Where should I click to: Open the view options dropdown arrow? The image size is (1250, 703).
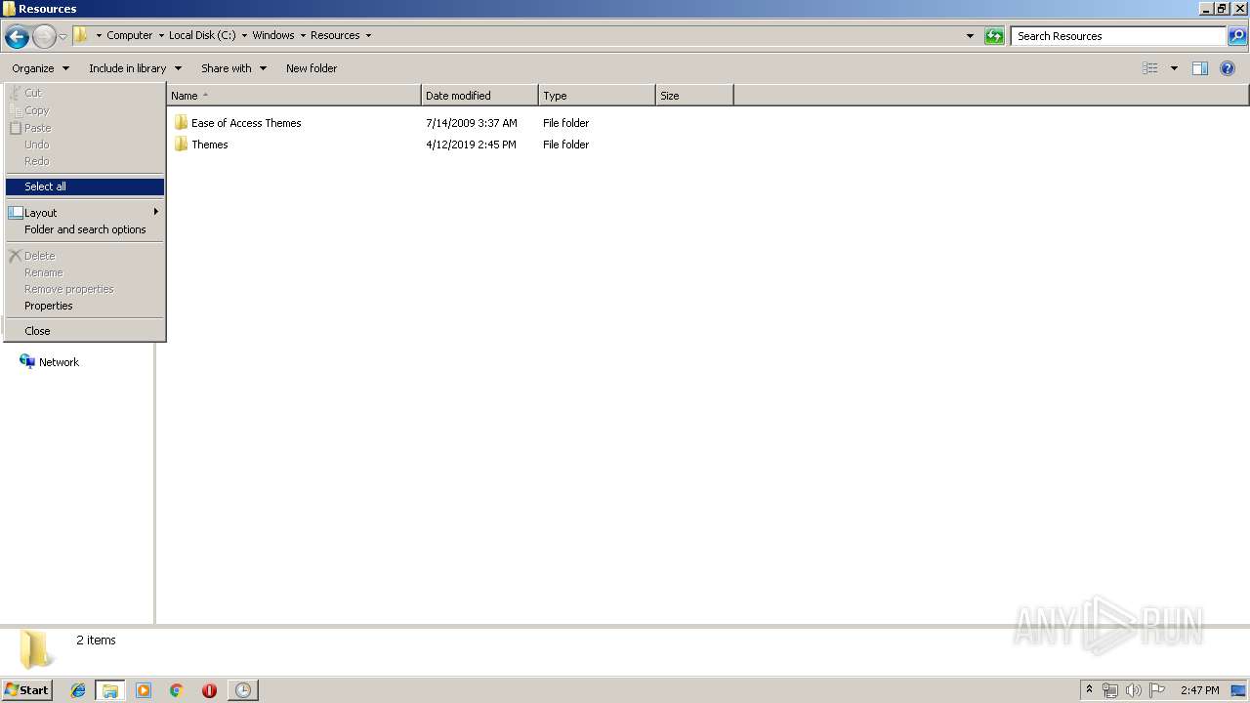(1174, 68)
